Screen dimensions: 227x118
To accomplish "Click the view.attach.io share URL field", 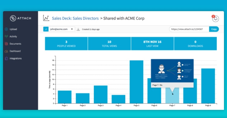I will click(189, 29).
